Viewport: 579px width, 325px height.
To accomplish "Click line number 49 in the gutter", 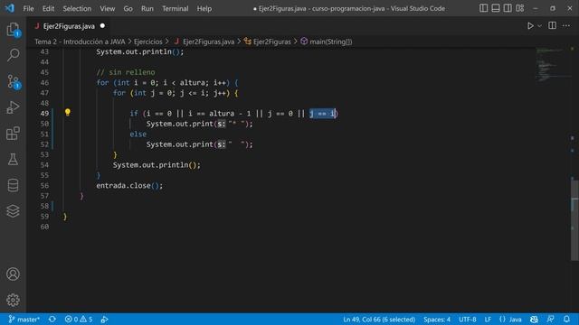I will (x=44, y=114).
